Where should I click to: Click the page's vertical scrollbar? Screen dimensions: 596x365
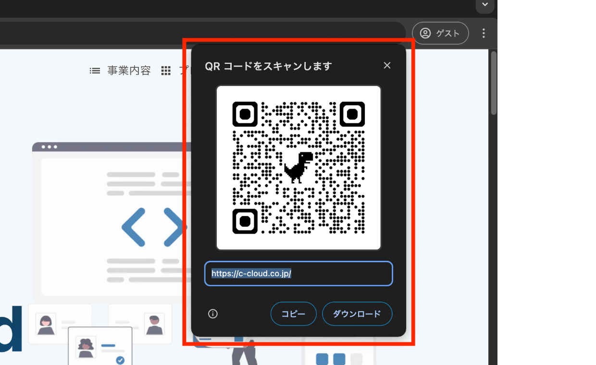[x=493, y=83]
